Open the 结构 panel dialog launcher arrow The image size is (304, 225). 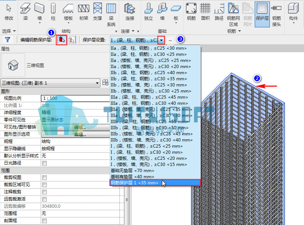(116, 31)
